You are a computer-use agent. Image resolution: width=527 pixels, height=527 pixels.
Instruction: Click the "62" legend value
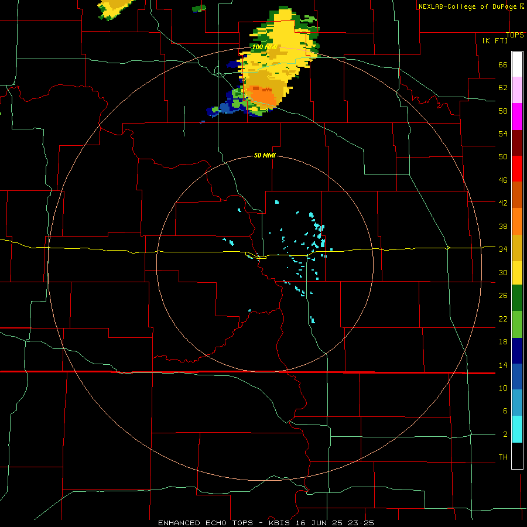point(503,87)
